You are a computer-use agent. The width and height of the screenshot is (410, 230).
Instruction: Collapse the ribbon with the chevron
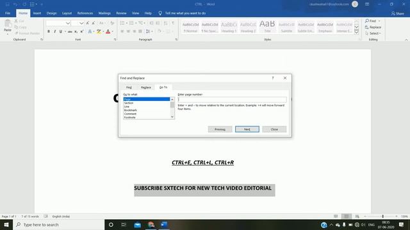(x=406, y=40)
